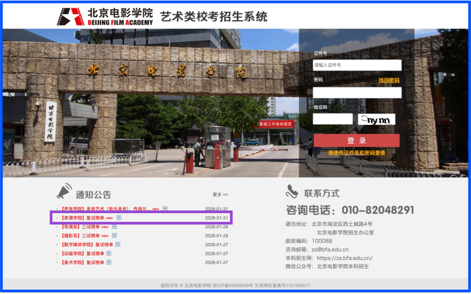Click the telephone icon next to 联系方式
Viewport: 471px width, 294px height.
click(x=292, y=191)
